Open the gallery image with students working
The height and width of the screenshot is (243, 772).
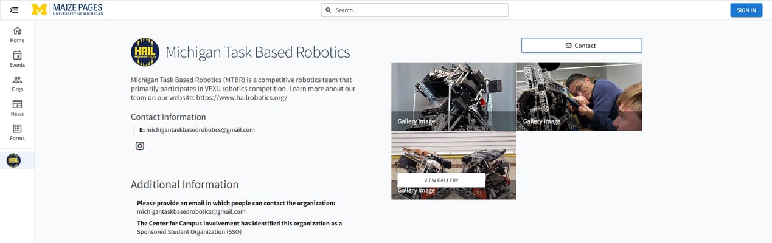tap(579, 96)
